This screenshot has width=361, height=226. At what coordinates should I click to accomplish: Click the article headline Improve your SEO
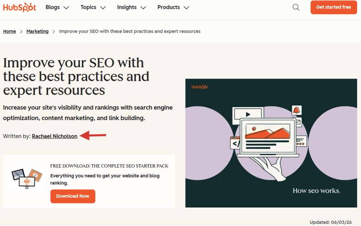click(76, 76)
